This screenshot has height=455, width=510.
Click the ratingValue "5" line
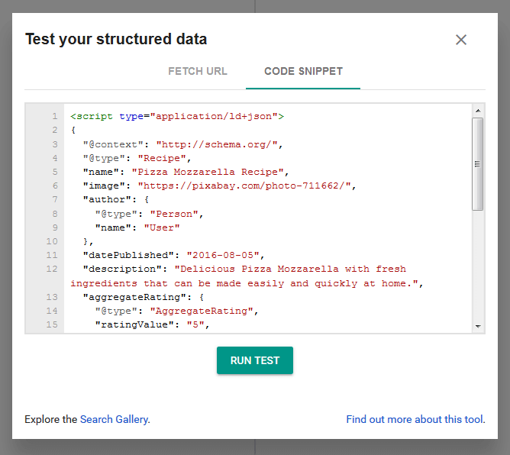(x=153, y=325)
